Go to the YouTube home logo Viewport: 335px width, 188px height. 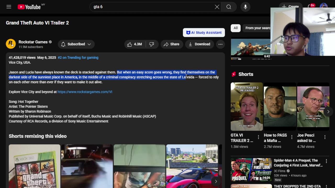pos(29,7)
